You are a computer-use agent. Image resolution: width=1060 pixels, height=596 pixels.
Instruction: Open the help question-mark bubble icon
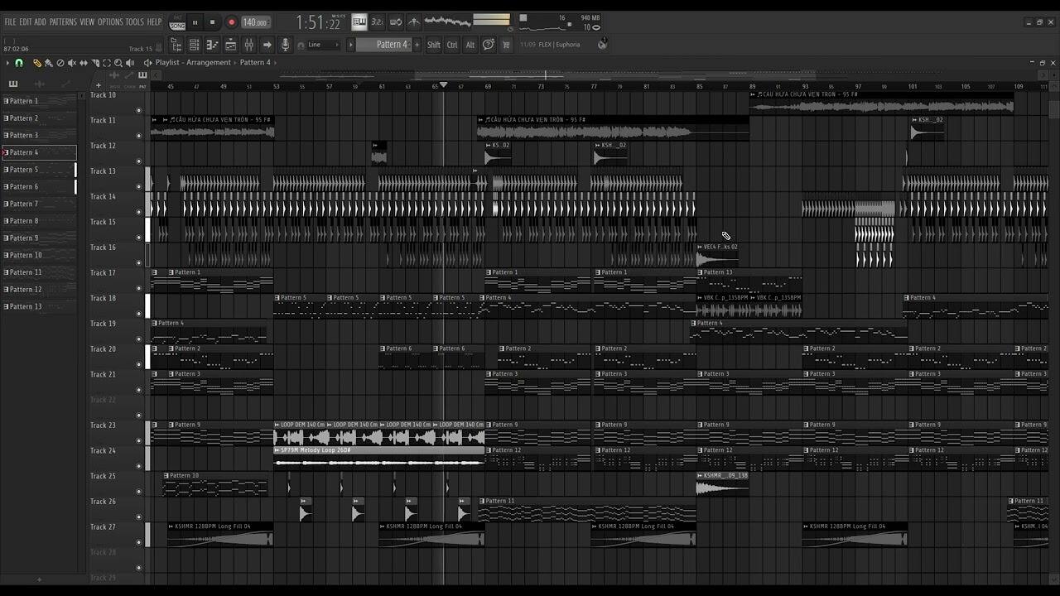tap(489, 45)
